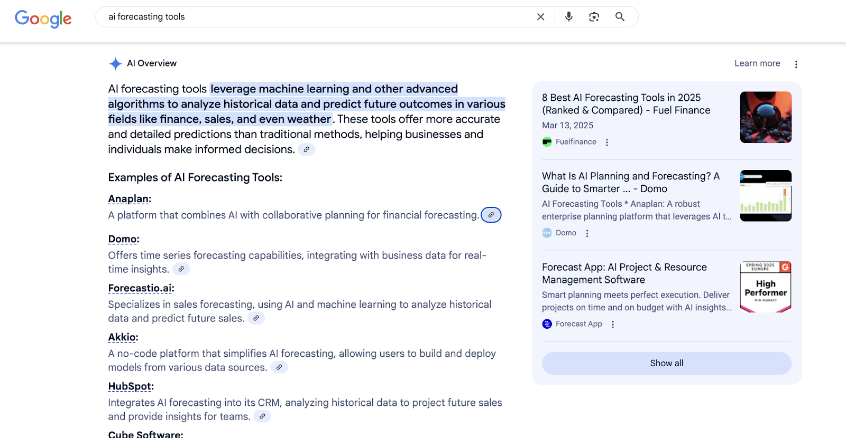
Task: Open AI Overview three-dot options menu
Action: pos(796,64)
